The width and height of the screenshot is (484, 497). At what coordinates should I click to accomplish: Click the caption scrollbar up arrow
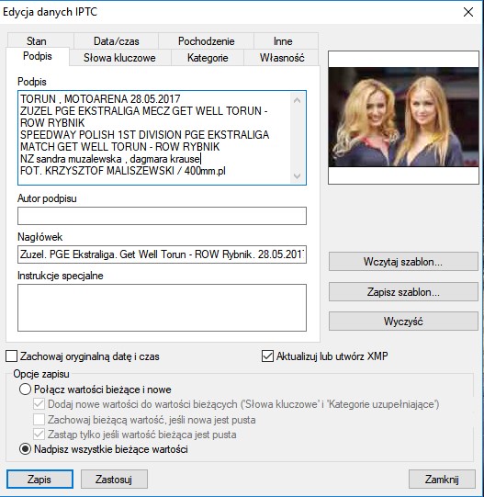pos(297,100)
